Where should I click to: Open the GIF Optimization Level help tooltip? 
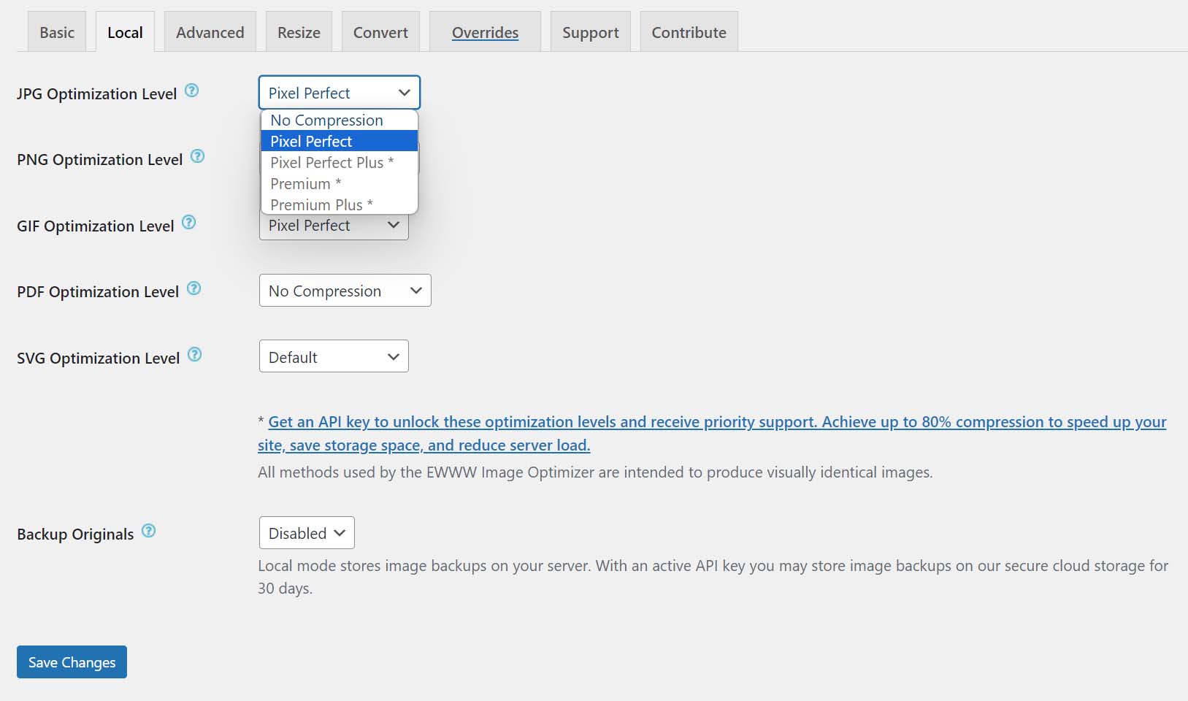(x=188, y=222)
